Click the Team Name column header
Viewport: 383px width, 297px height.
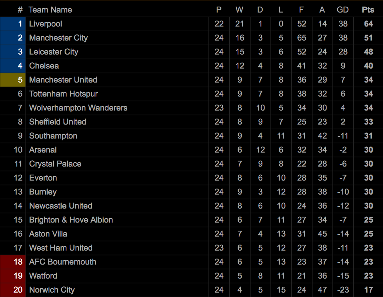[50, 10]
